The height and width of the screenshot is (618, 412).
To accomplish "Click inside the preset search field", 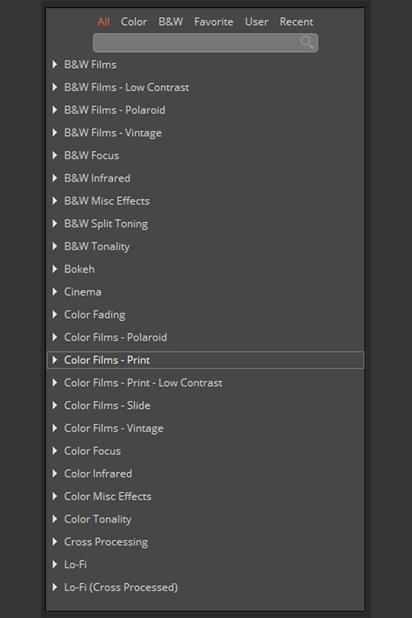I will click(205, 43).
